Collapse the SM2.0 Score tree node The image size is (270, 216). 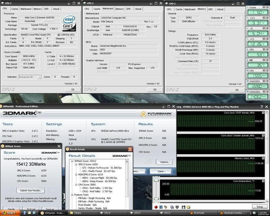pyautogui.click(x=76, y=164)
